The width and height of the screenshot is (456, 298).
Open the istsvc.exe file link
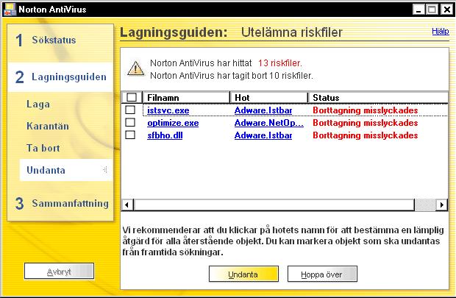point(168,110)
